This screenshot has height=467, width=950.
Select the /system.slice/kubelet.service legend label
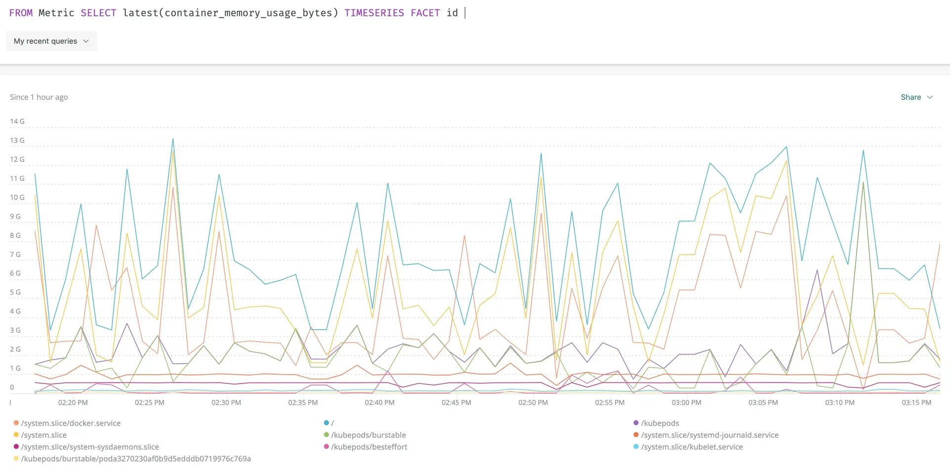(x=692, y=447)
